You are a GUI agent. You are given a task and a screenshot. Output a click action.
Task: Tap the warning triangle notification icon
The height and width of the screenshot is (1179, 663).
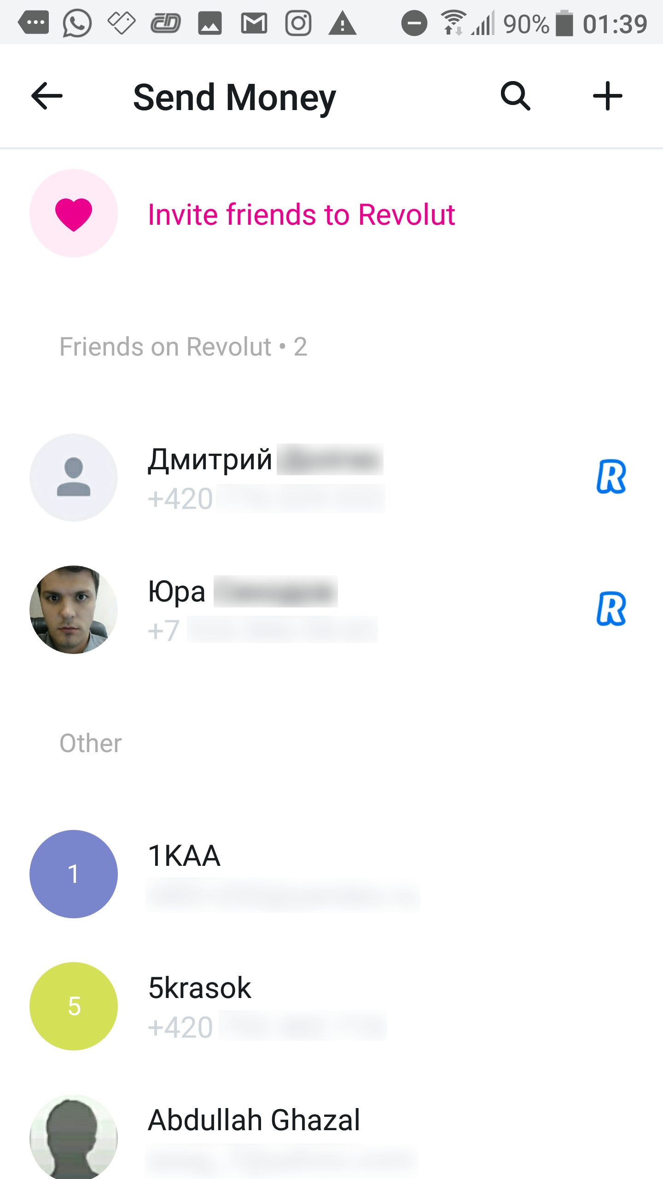342,23
